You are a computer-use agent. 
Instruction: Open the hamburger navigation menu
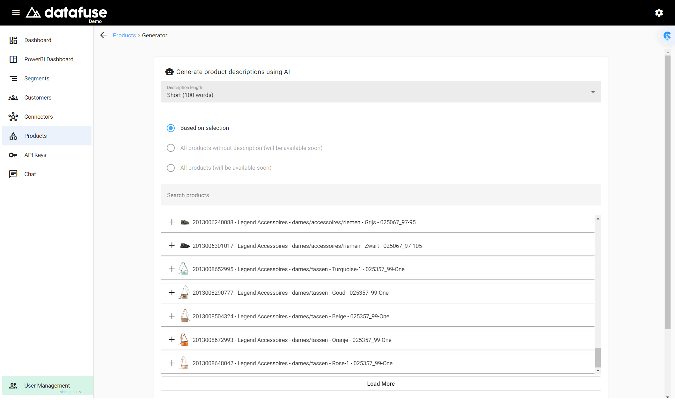pos(16,13)
